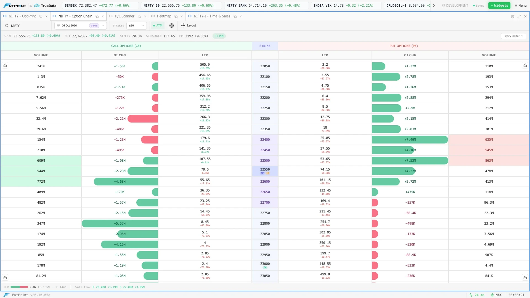Click the FutPrint logo in header
530x298 pixels.
tap(15, 6)
